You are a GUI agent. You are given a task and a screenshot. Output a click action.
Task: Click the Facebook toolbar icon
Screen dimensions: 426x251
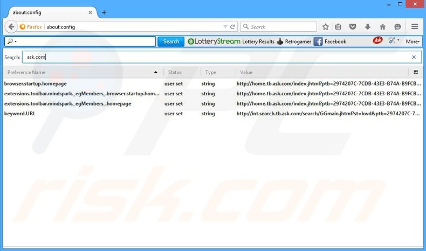(318, 41)
